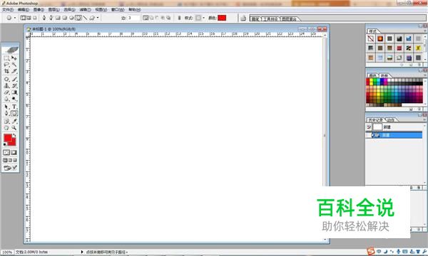The image size is (428, 256).
Task: Enable Shape Layers mode in options bar
Action: coord(24,18)
